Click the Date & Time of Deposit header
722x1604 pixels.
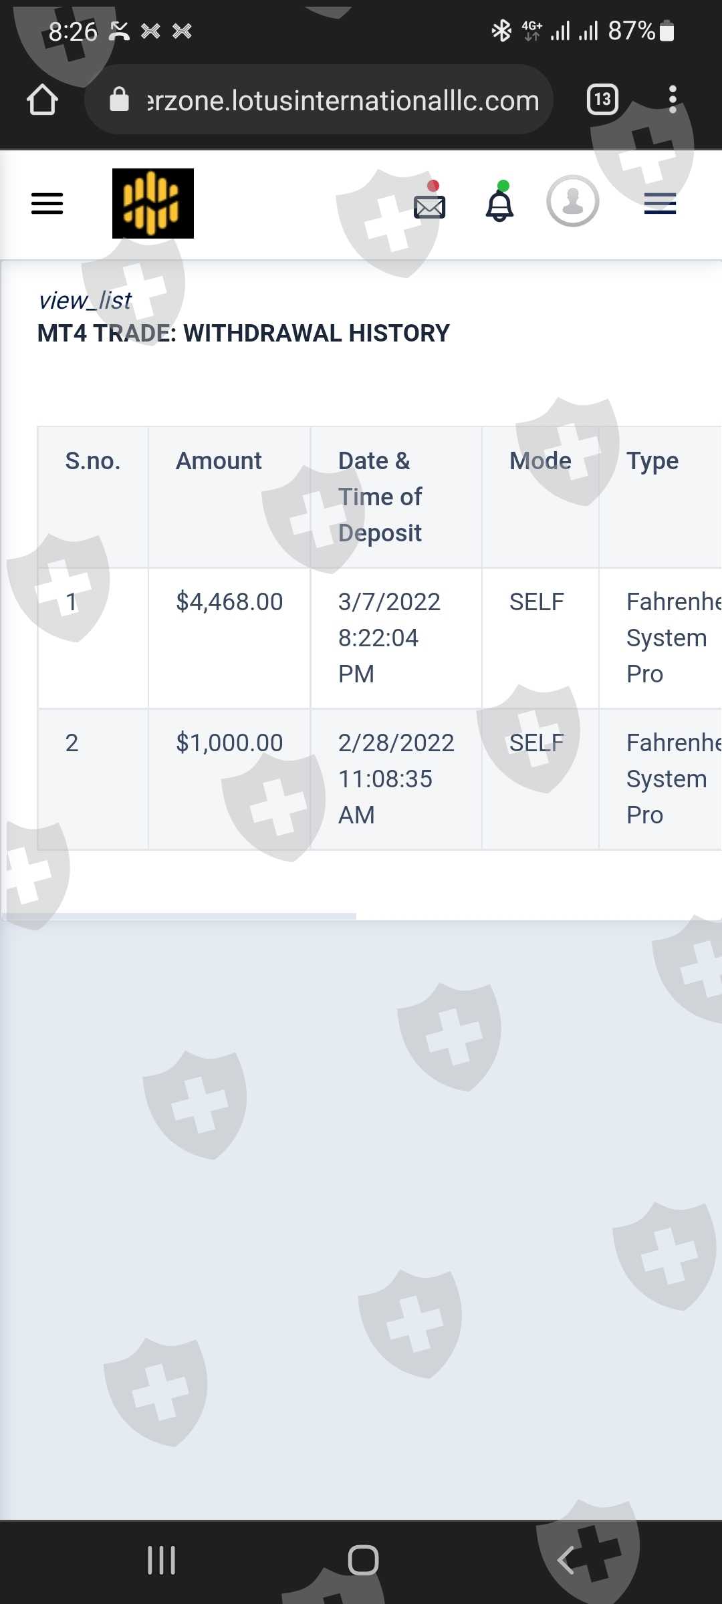click(380, 497)
